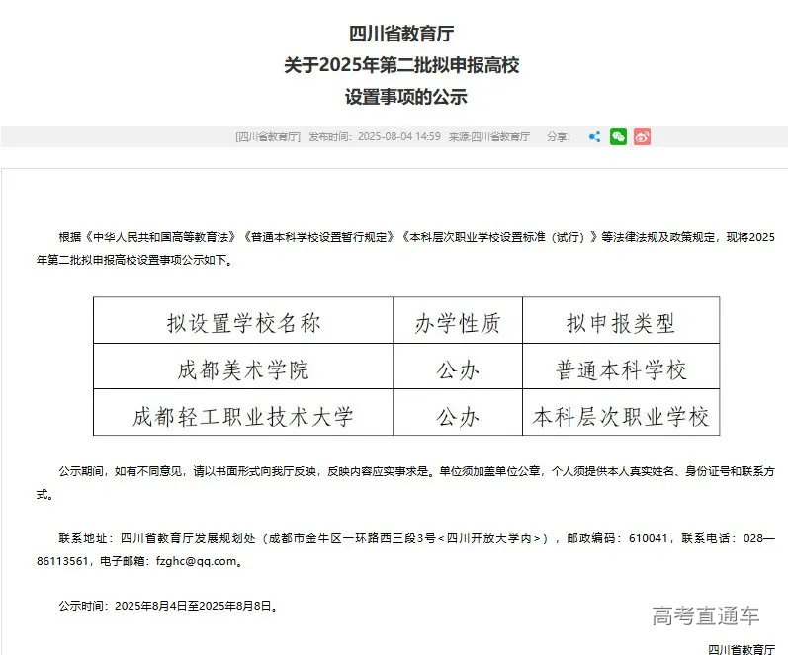
Task: Click table header 办学性质
Action: click(458, 322)
